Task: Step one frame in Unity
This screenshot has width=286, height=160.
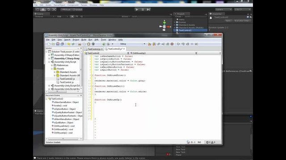Action: coord(148,9)
